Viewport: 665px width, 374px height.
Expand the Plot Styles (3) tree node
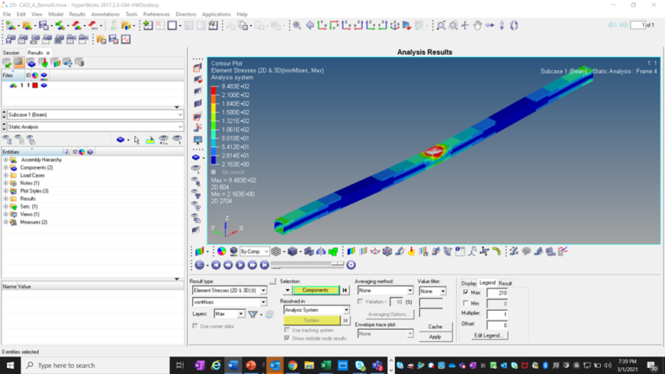[x=6, y=190]
